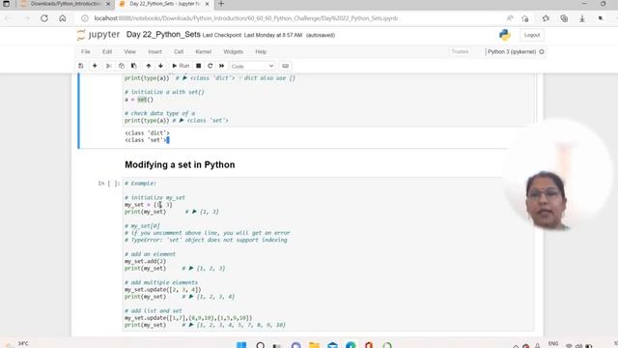The image size is (618, 348).
Task: Close the Day 22_Python_Sets tab
Action: coord(207,4)
